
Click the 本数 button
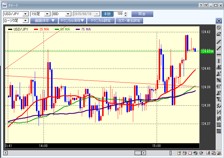[107, 14]
